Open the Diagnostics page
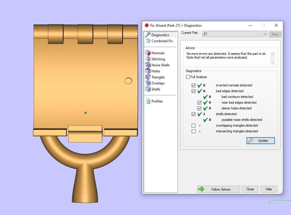Image resolution: width=291 pixels, height=215 pixels. pyautogui.click(x=160, y=35)
